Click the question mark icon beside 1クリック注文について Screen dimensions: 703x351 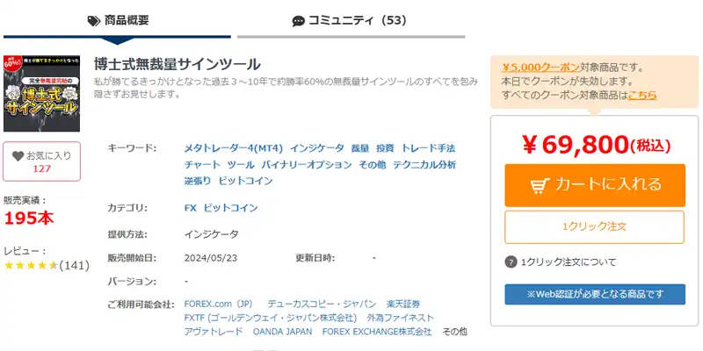511,261
